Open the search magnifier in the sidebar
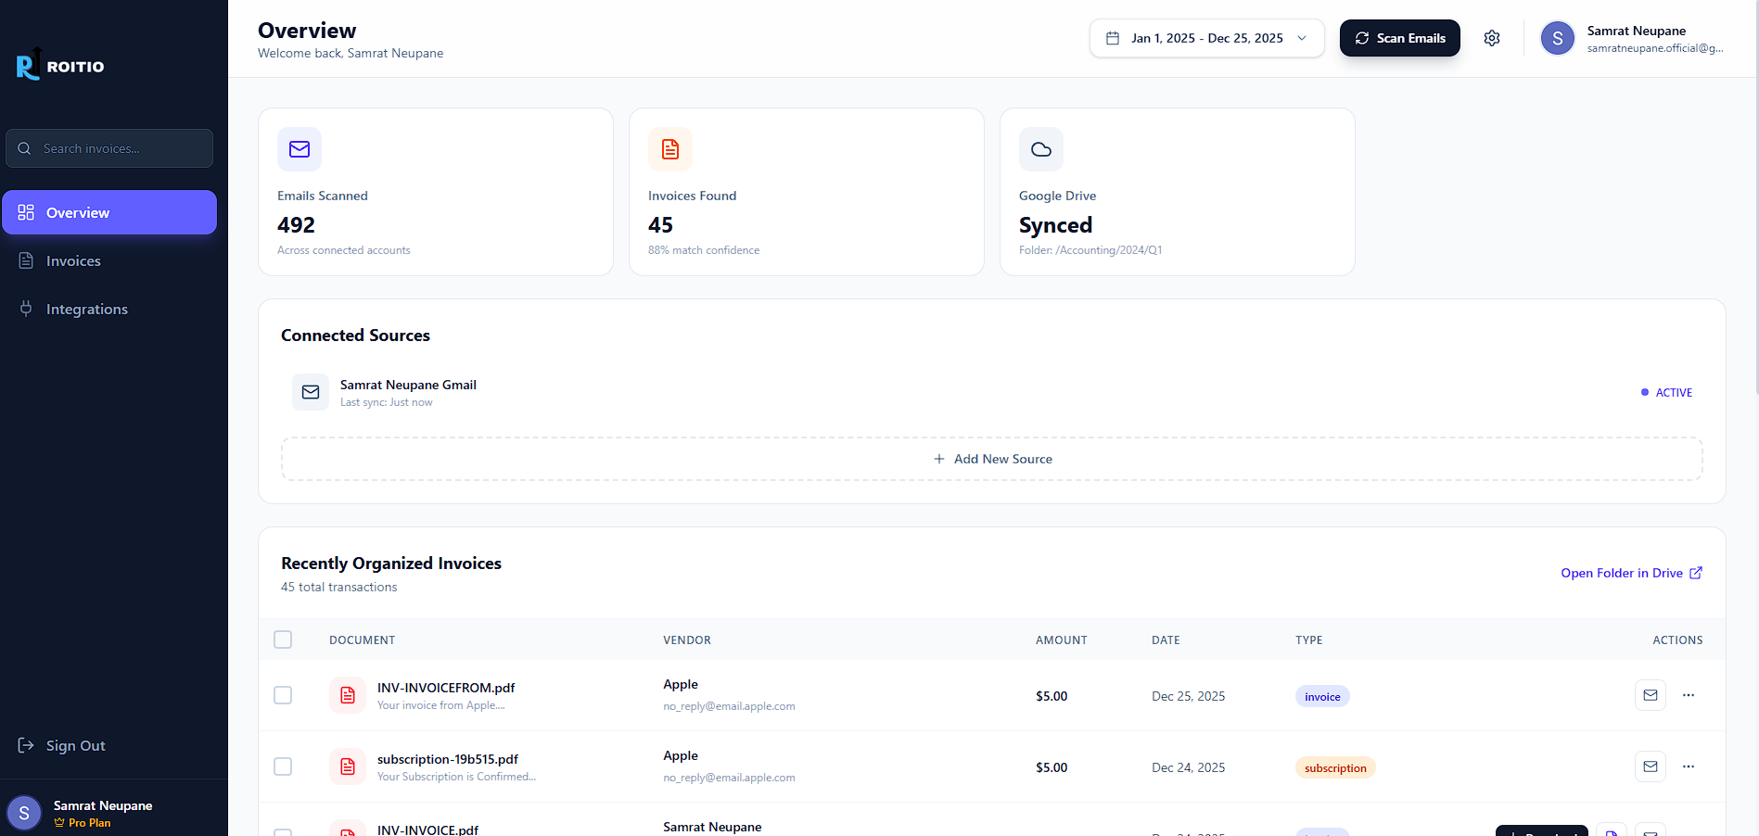Viewport: 1759px width, 836px height. (x=25, y=148)
